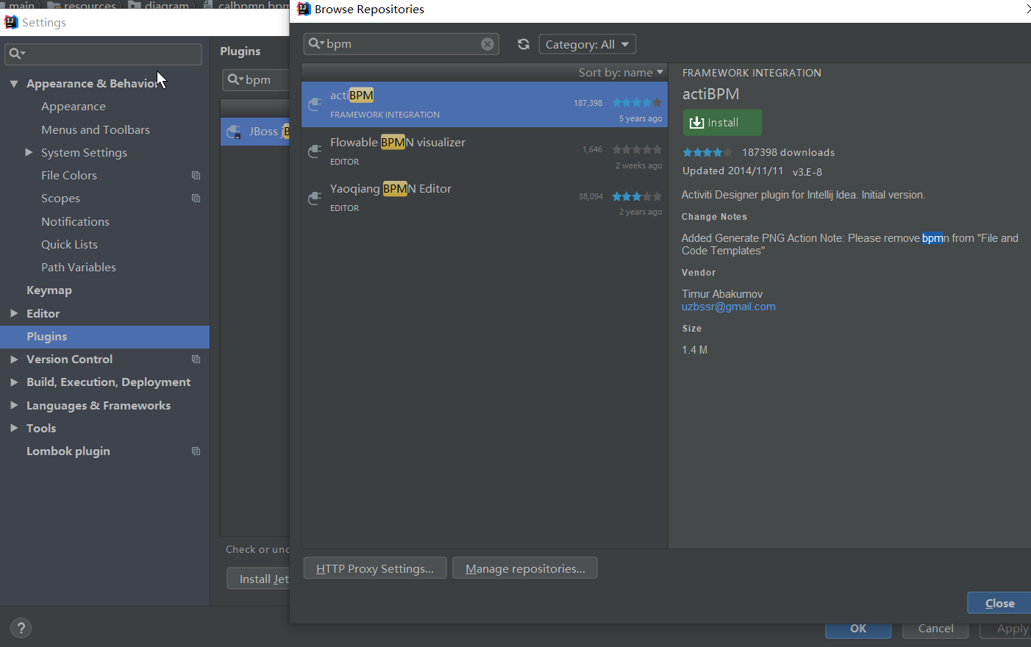Open Lombok plugin settings
The width and height of the screenshot is (1031, 647).
(x=68, y=451)
